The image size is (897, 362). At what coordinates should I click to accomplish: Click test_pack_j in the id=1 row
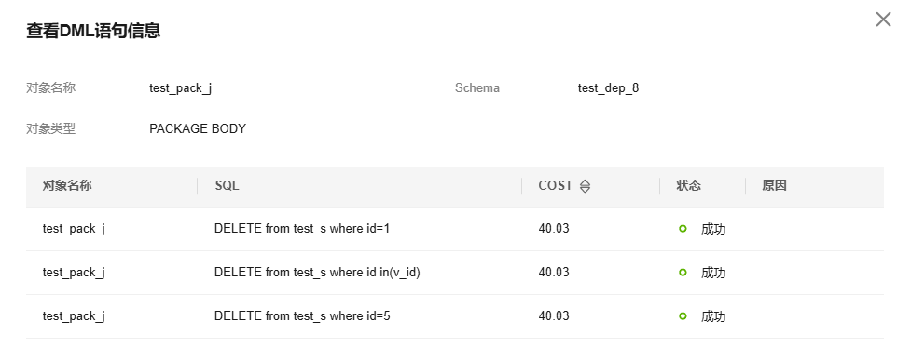click(x=74, y=229)
